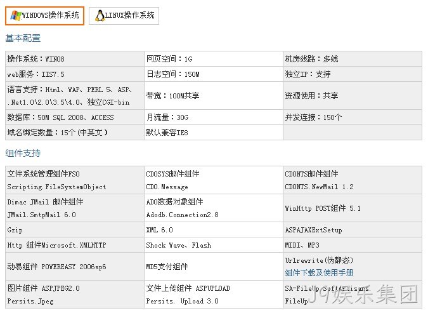Open the 组件下载及使用手册 link
This screenshot has width=428, height=313.
(x=319, y=272)
